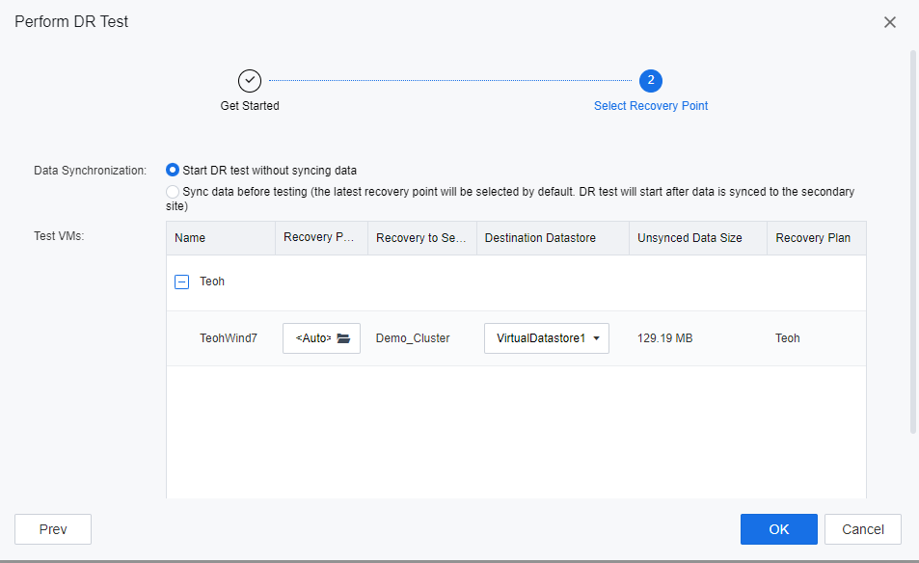Select Start DR test without syncing data
919x563 pixels.
click(173, 171)
